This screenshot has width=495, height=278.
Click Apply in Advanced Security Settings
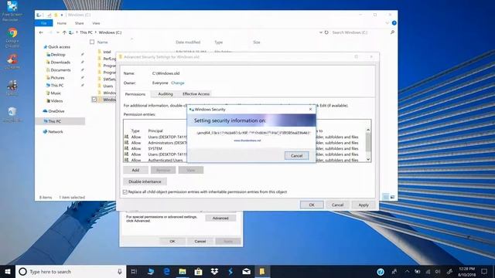[364, 205]
